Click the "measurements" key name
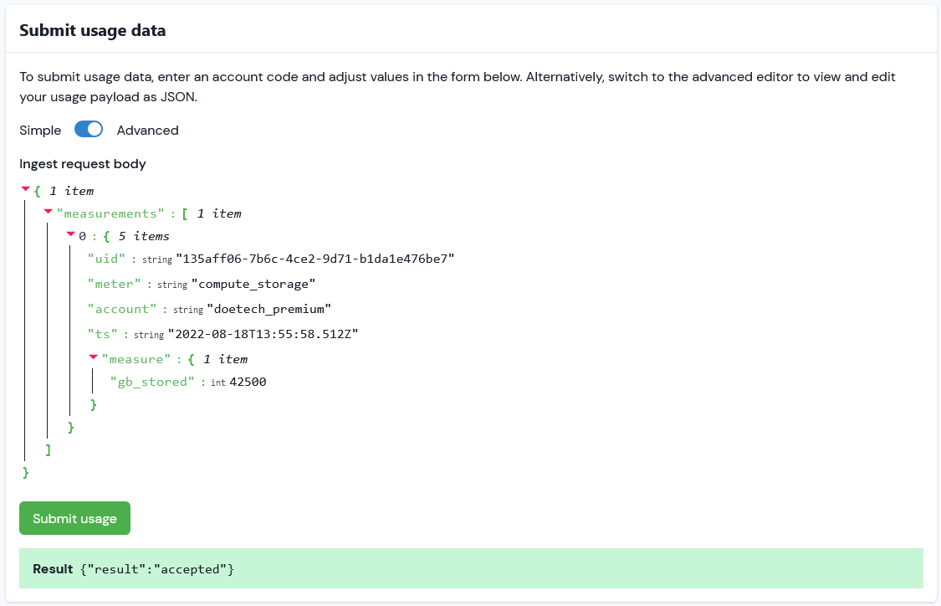The image size is (941, 606). [x=110, y=213]
